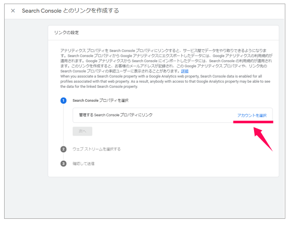Image resolution: width=292 pixels, height=225 pixels.
Task: Open the 詳細 details link
Action: [x=185, y=71]
